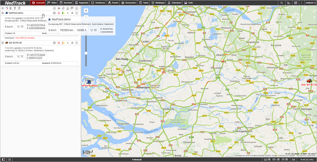This screenshot has height=162, width=317.
Task: Click the header connection monitor icon
Action: coord(68,8)
